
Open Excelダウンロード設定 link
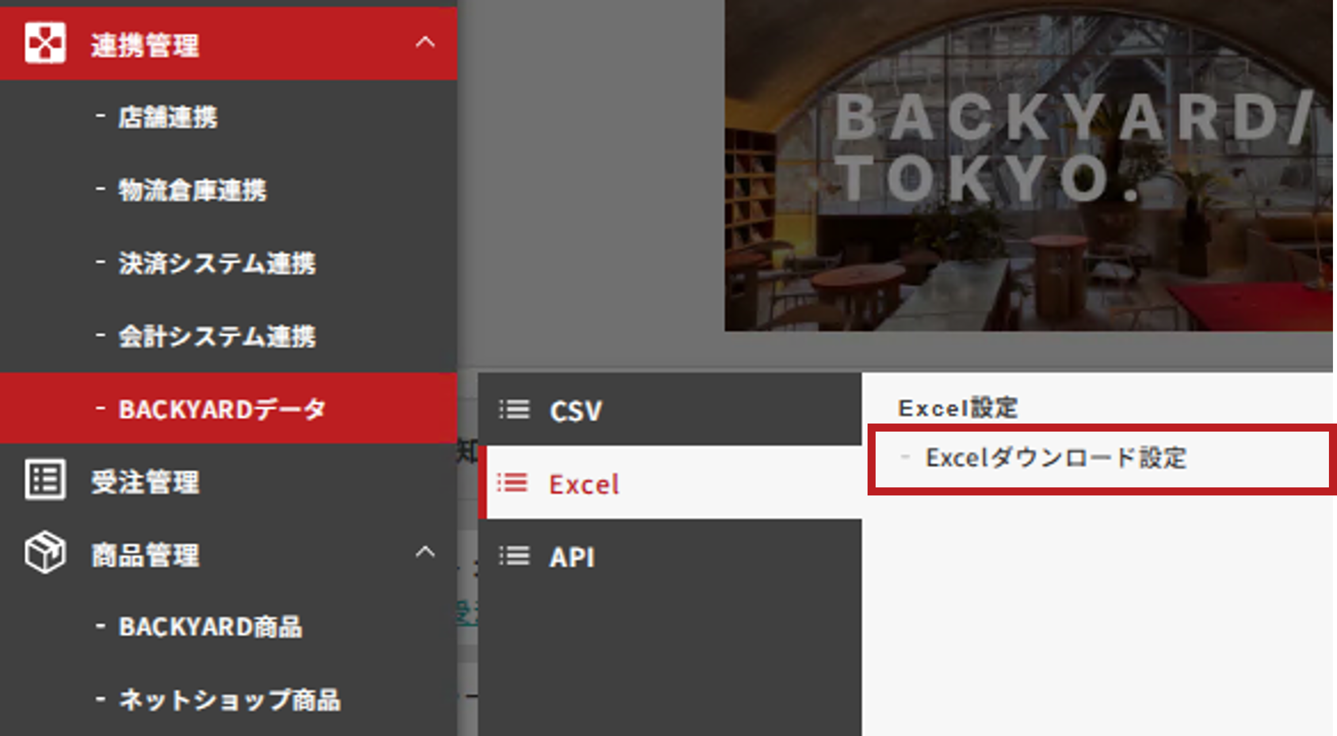[1056, 458]
